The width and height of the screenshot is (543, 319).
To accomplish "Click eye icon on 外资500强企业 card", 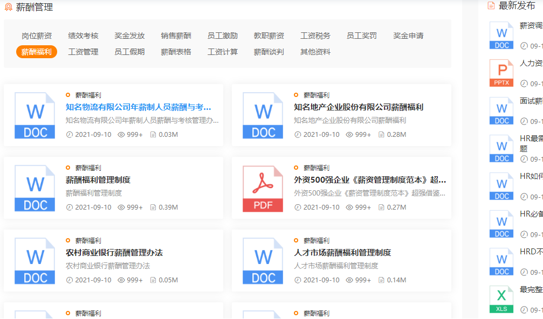I will [349, 207].
